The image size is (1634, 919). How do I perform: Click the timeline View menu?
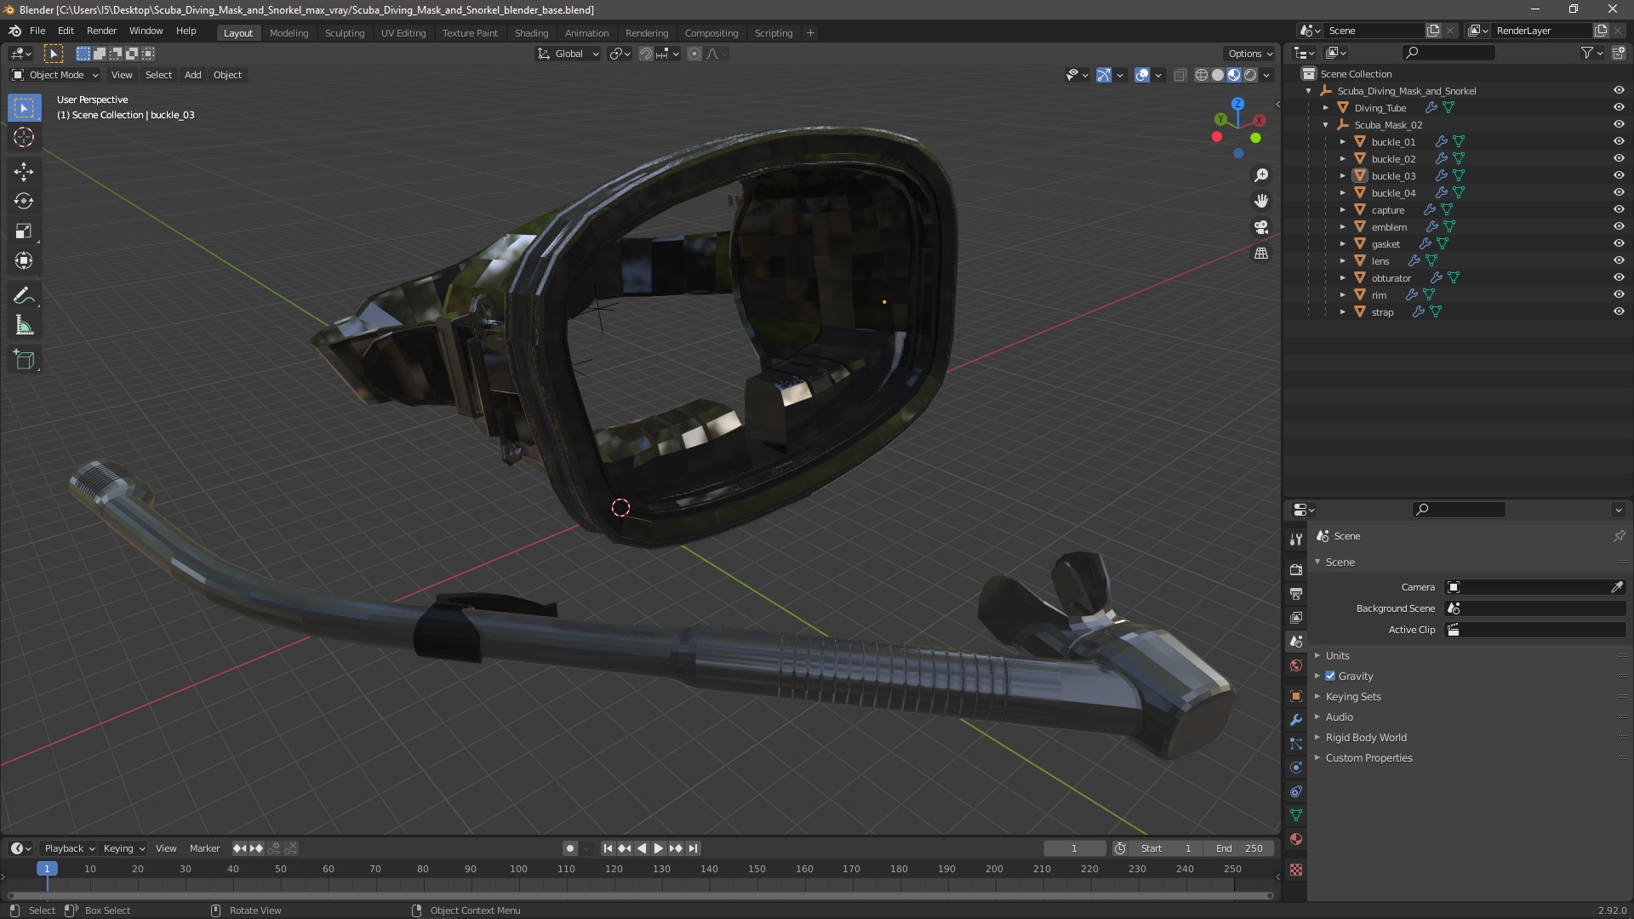coord(166,848)
